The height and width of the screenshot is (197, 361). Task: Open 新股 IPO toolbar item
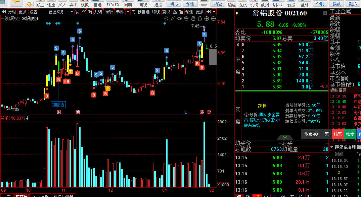[291, 4]
